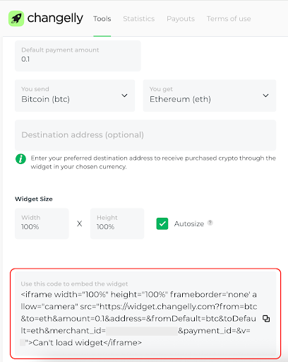The width and height of the screenshot is (288, 362).
Task: Focus the Default payment amount field
Action: (78, 56)
